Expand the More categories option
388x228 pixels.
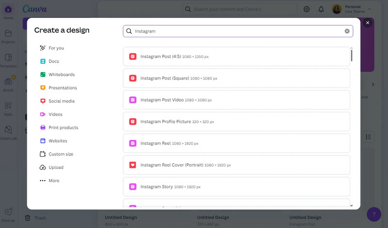(53, 181)
